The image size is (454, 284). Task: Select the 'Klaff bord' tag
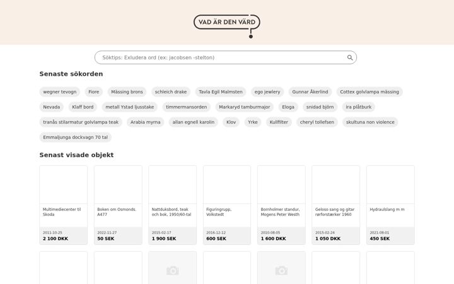(x=83, y=107)
